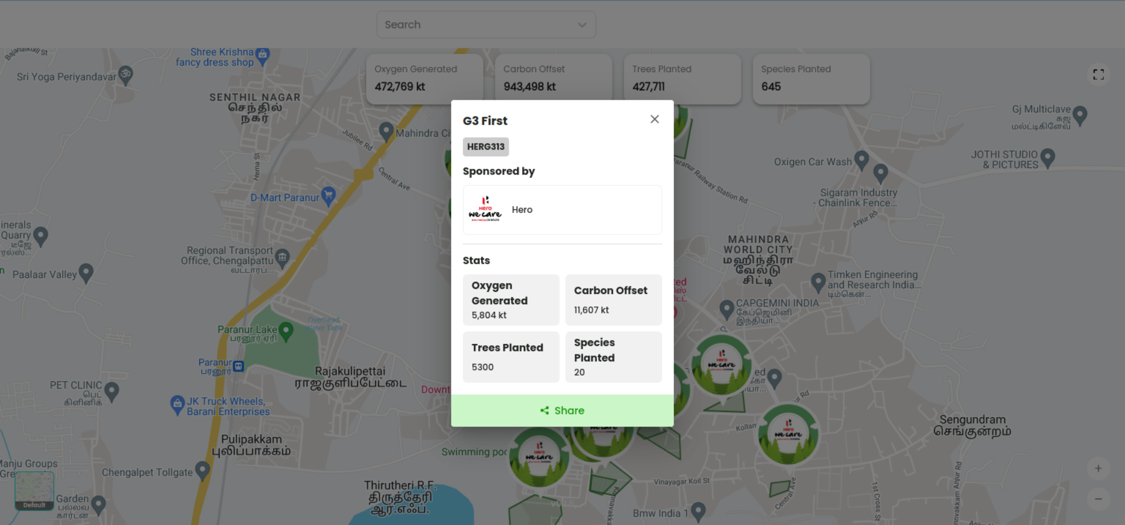This screenshot has height=525, width=1125.
Task: Click the Paranur Lake park marker
Action: [286, 330]
